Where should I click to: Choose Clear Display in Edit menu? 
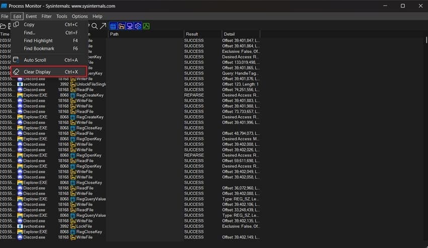(x=49, y=72)
